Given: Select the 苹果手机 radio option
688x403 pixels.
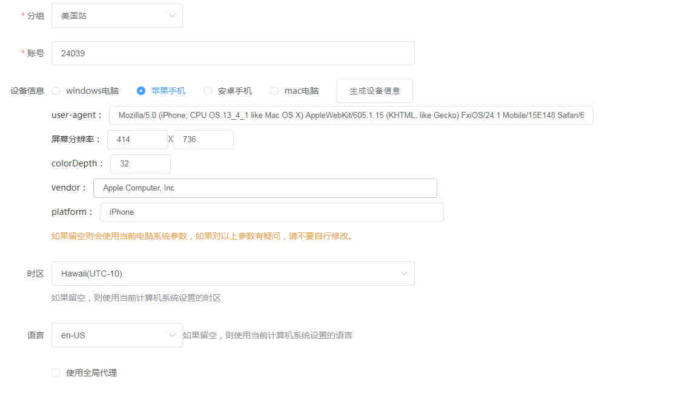Looking at the screenshot, I should click(141, 91).
